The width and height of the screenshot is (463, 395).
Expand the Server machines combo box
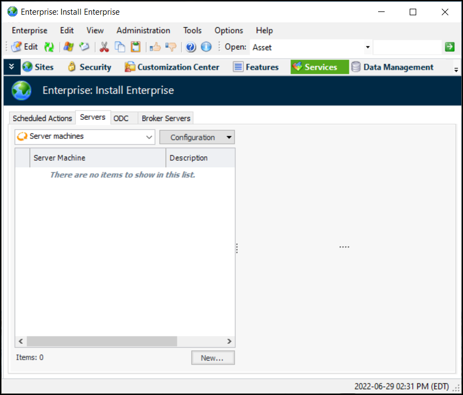coord(149,137)
